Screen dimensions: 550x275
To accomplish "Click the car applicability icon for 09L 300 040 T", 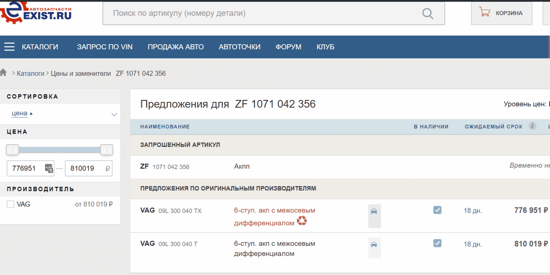I will [374, 248].
